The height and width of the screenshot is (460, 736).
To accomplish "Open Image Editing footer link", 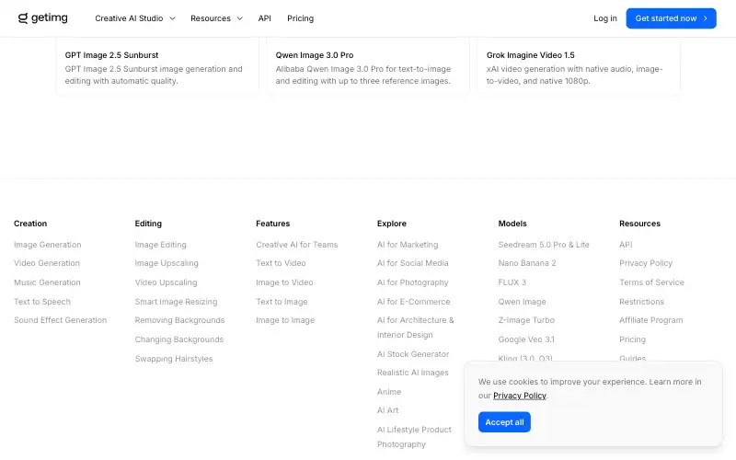I will (x=160, y=245).
